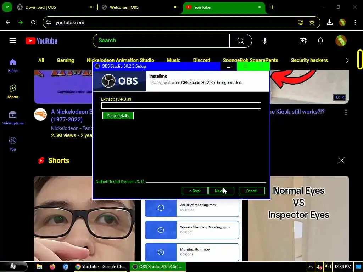
Task: Click Next in the OBS Setup dialog
Action: pyautogui.click(x=221, y=191)
